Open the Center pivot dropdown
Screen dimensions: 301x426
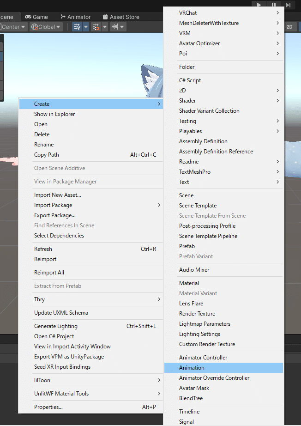click(x=13, y=27)
